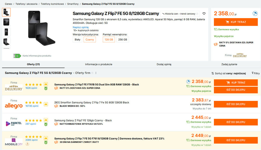Click the Napisz opinię link
The image size is (261, 150).
point(81,27)
